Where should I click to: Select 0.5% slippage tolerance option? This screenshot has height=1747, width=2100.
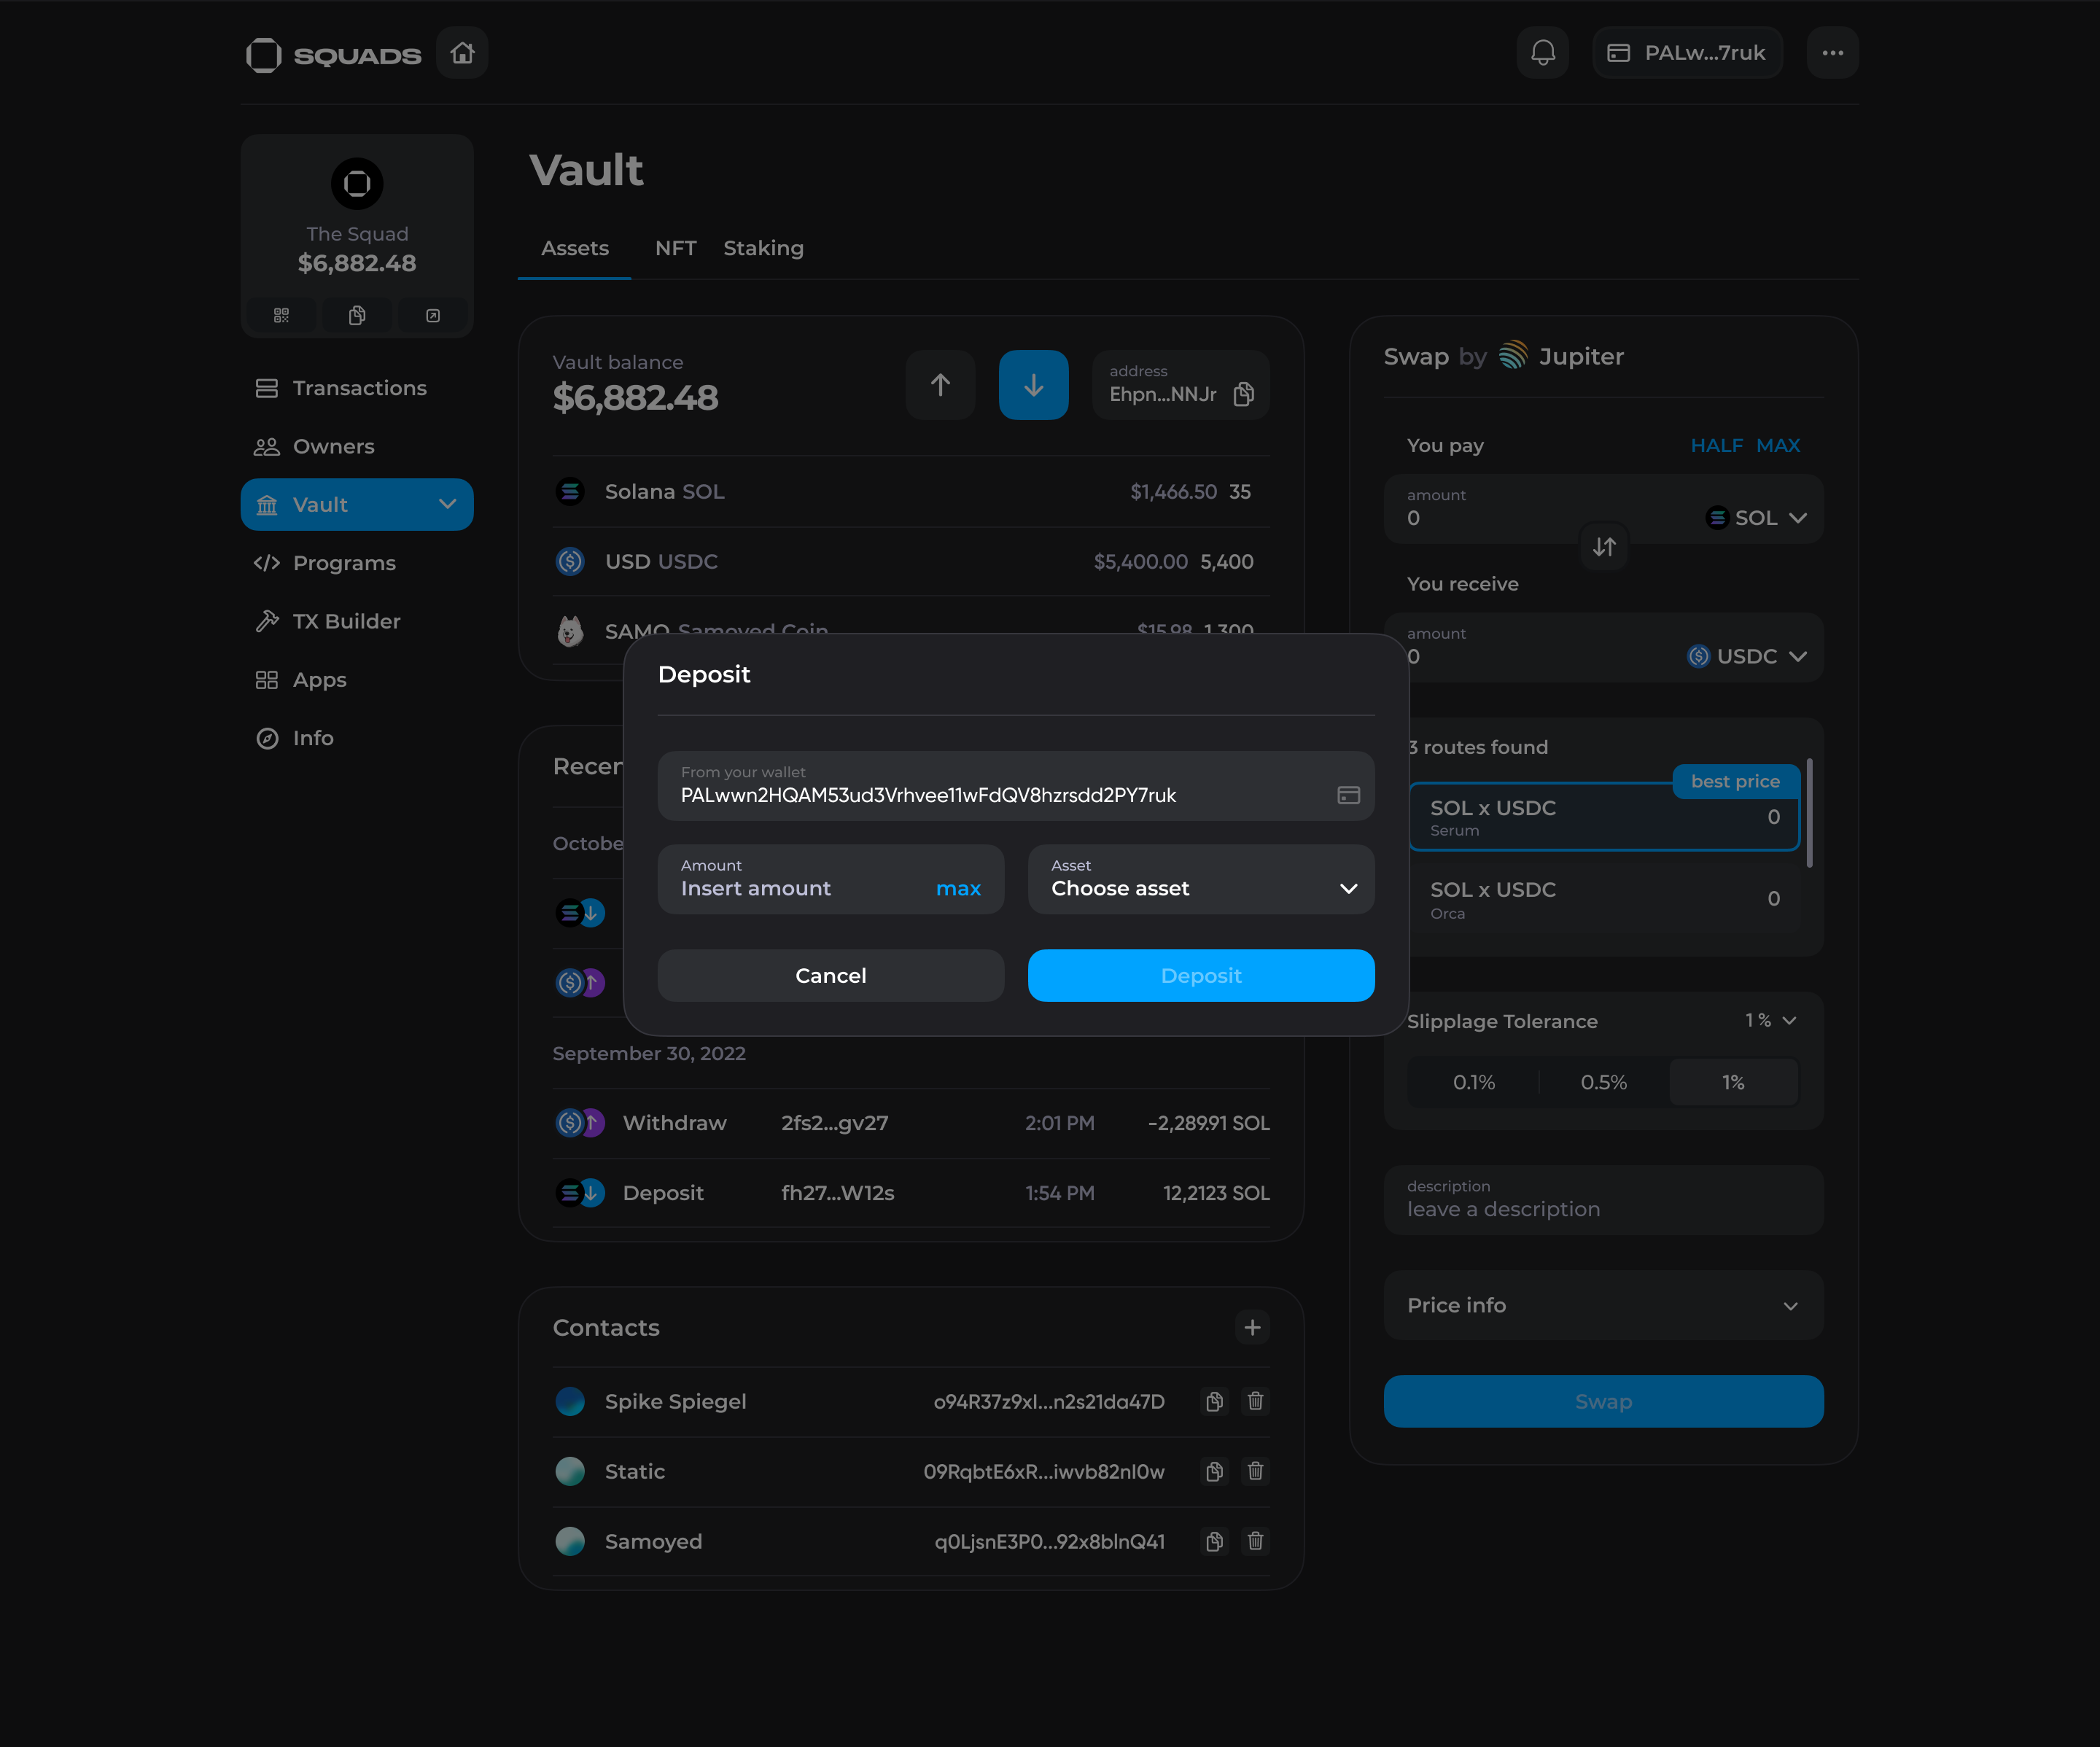click(x=1603, y=1082)
